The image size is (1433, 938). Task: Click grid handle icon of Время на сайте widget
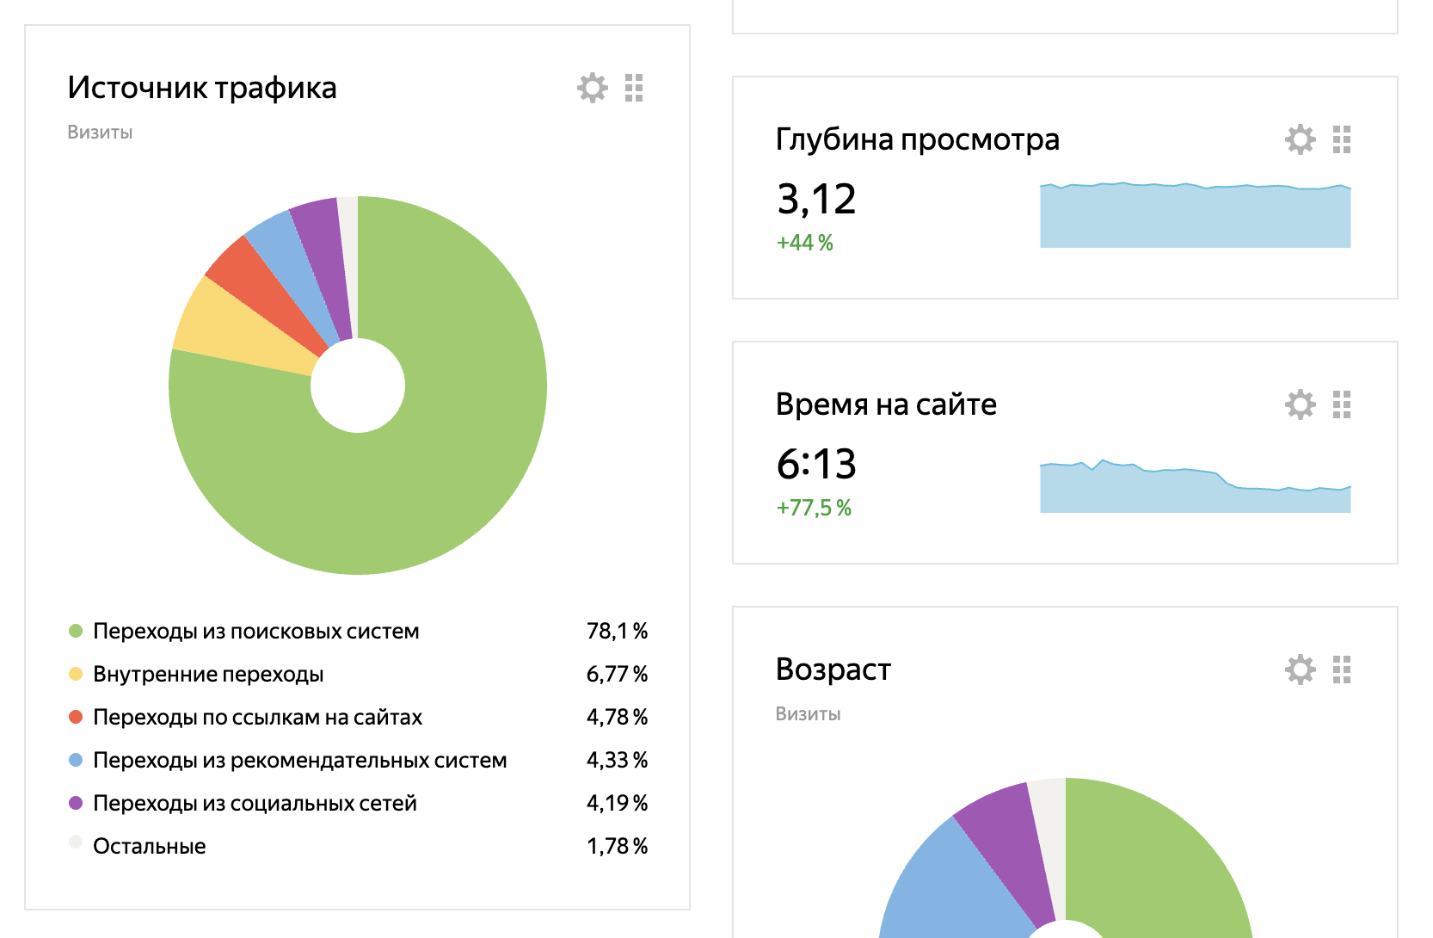(x=1342, y=404)
